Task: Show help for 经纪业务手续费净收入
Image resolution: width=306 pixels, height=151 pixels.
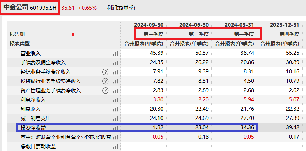Action: point(105,72)
